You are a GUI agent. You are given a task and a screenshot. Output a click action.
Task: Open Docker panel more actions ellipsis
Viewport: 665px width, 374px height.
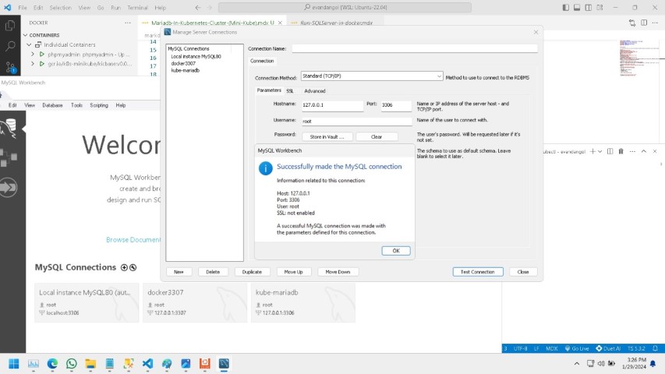pos(128,23)
